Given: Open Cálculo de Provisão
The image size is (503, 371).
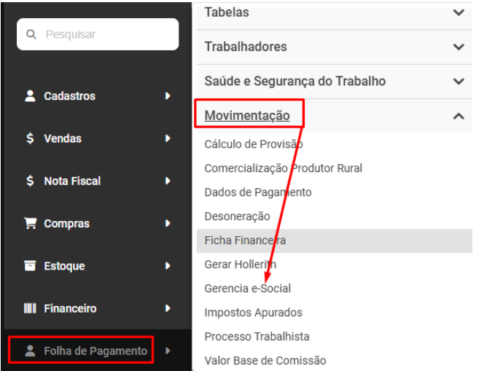Looking at the screenshot, I should coord(253,144).
